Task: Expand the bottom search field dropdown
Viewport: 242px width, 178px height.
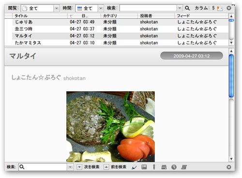Action: click(x=70, y=167)
